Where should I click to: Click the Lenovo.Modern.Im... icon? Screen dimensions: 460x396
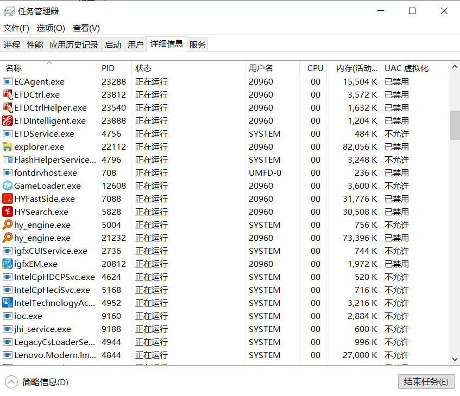8,355
